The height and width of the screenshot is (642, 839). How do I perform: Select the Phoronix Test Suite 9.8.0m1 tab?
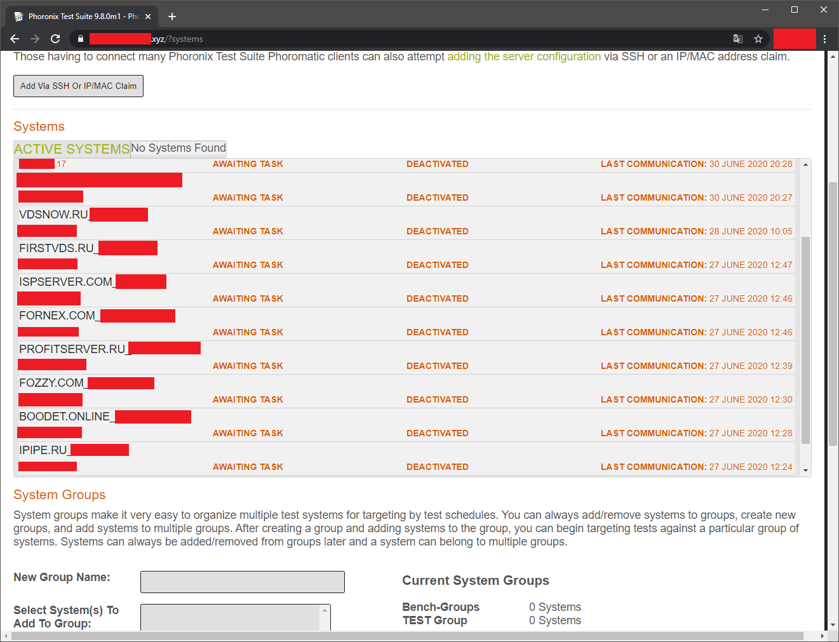coord(83,17)
